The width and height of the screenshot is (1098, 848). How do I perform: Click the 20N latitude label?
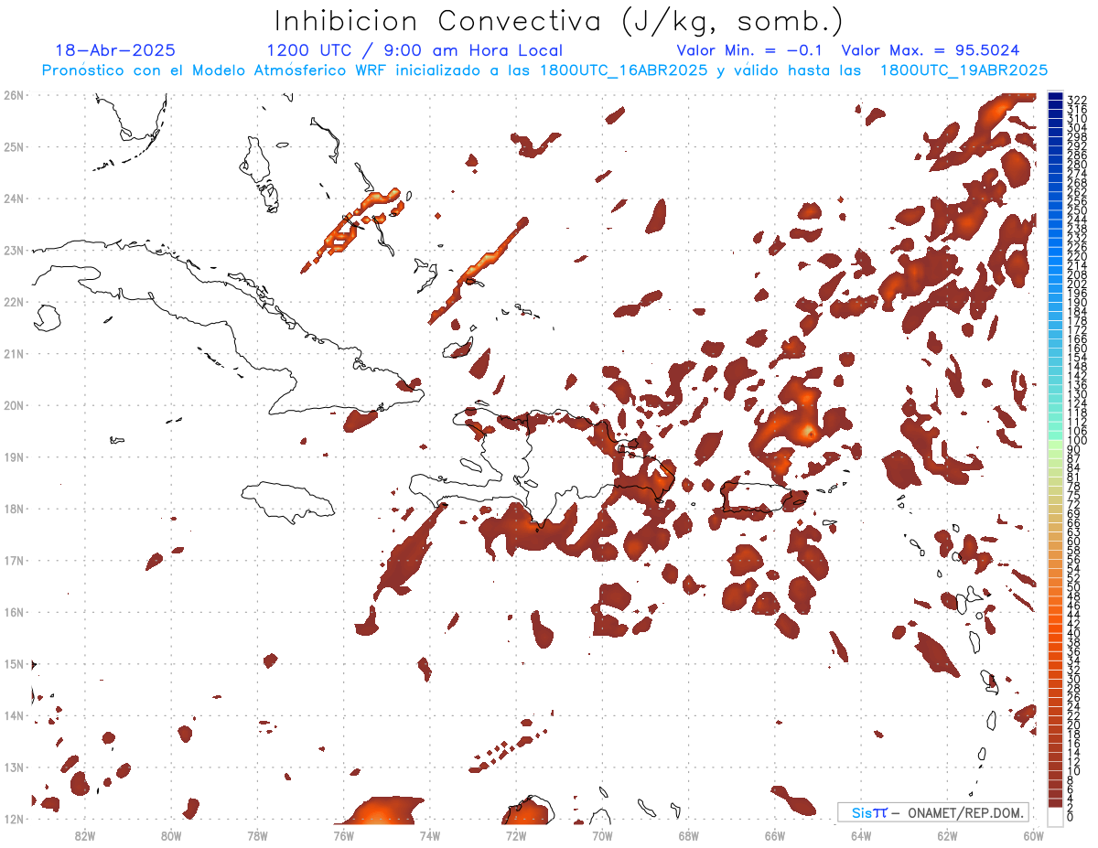pos(13,405)
